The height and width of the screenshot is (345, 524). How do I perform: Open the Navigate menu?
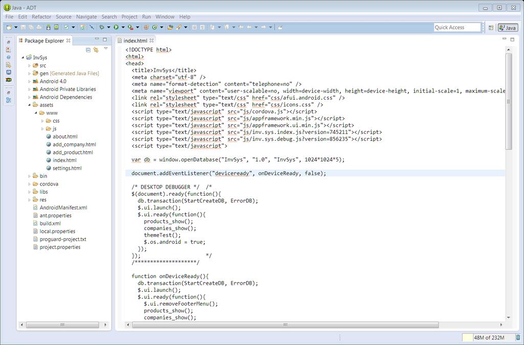pyautogui.click(x=86, y=17)
